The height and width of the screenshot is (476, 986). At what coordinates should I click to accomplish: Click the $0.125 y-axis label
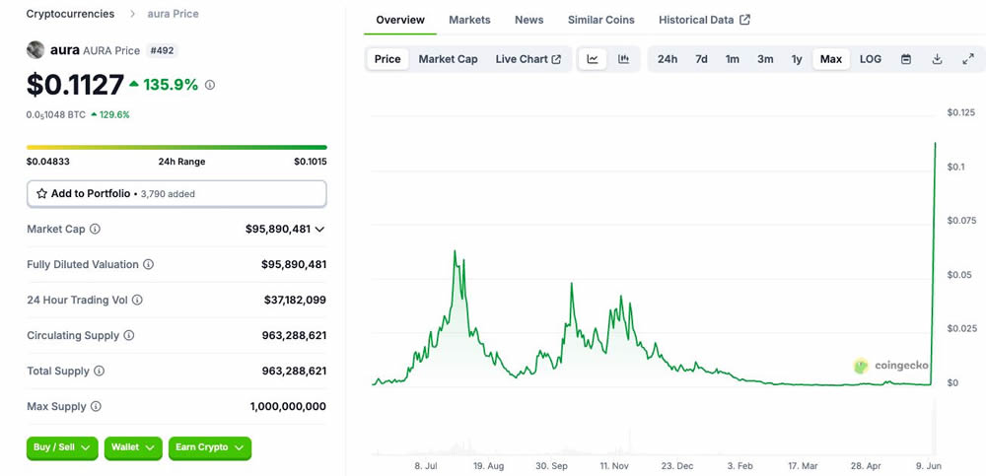point(960,112)
